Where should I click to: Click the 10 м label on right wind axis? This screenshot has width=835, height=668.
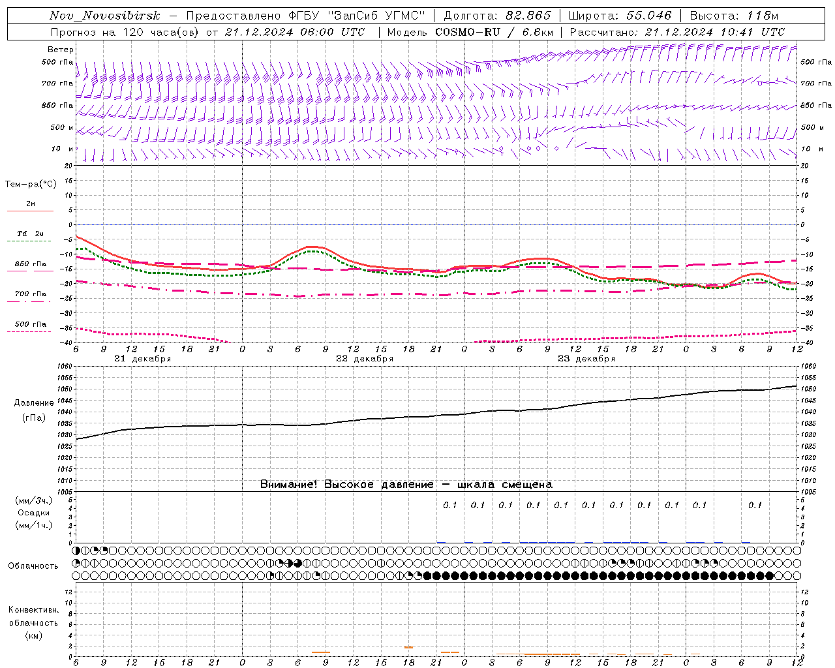click(812, 149)
